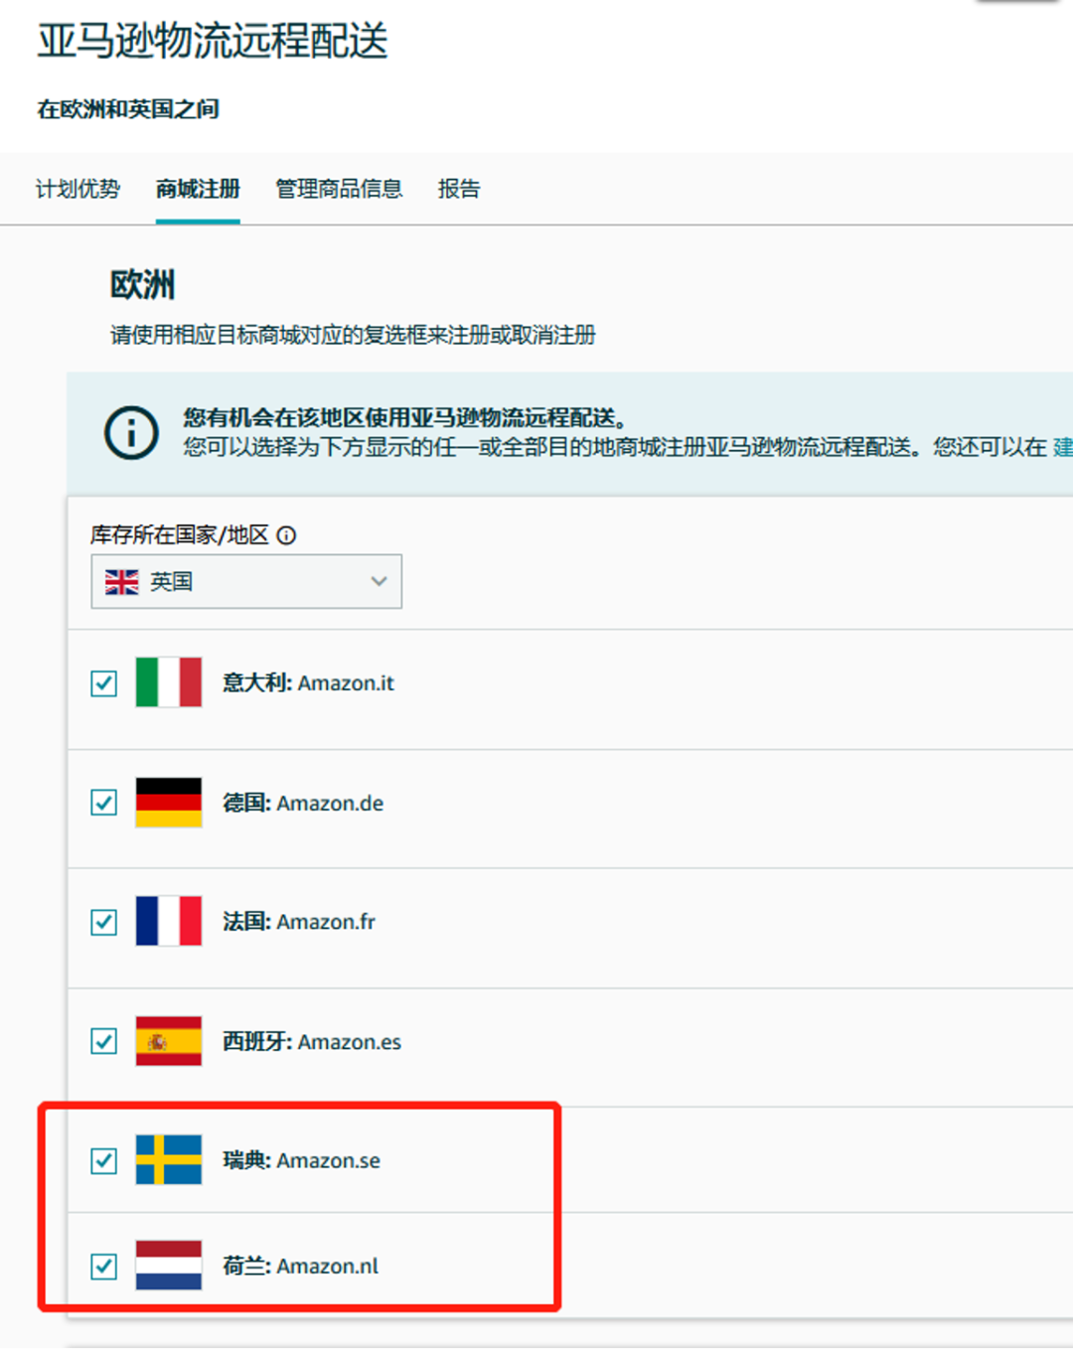Click the 欧洲 section heading
1073x1349 pixels.
(142, 285)
